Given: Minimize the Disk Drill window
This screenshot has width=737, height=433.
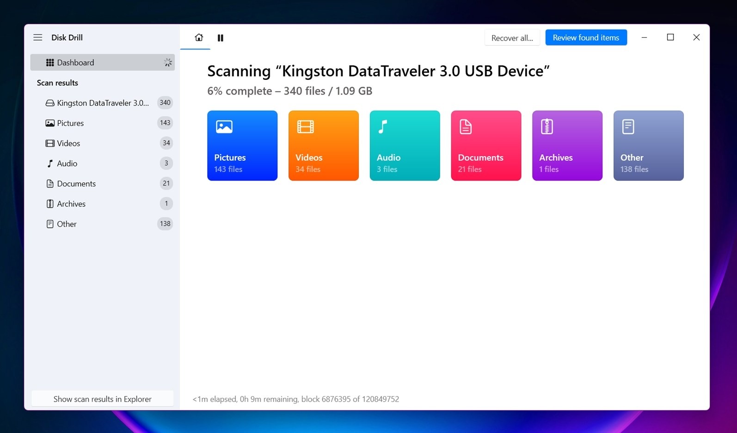Looking at the screenshot, I should coord(644,37).
